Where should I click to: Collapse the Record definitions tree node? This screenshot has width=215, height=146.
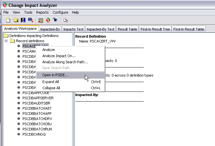[x=6, y=41]
